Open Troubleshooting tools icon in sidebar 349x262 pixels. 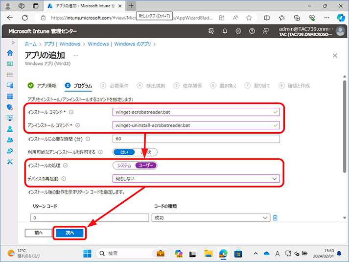coord(10,162)
